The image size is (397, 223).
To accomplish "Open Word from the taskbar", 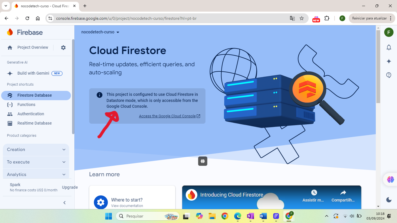I will point(263,216).
